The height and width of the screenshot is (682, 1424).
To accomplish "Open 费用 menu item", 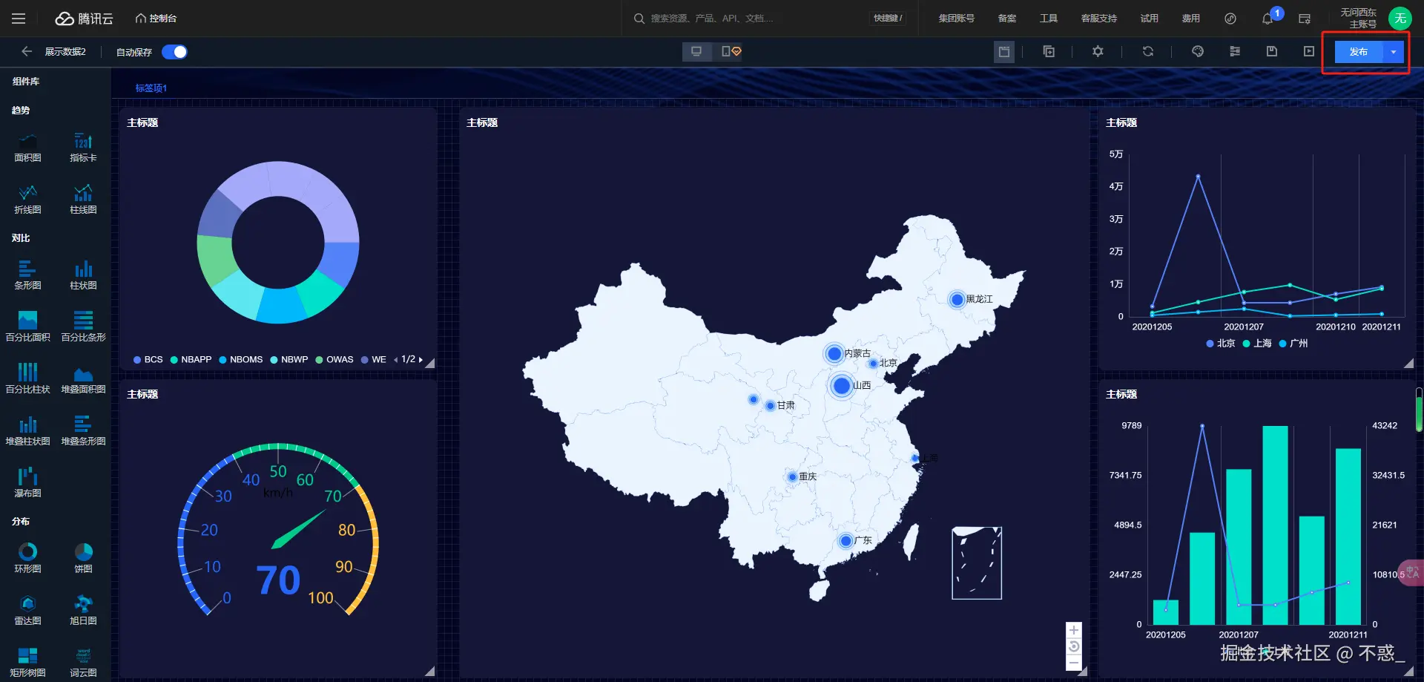I will coord(1191,19).
